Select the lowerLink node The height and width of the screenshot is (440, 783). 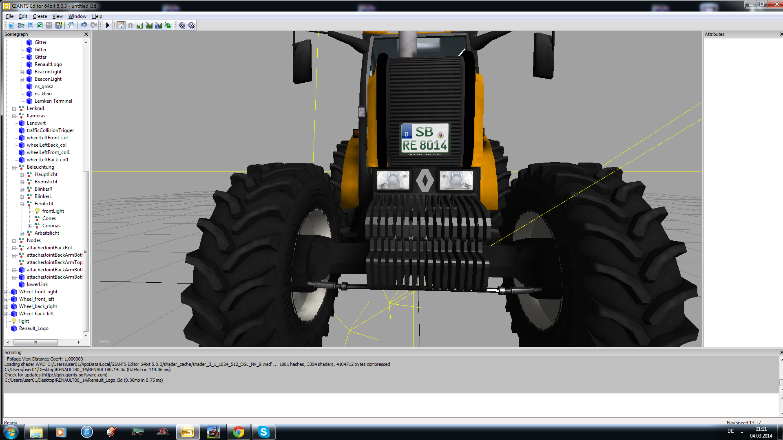point(37,284)
